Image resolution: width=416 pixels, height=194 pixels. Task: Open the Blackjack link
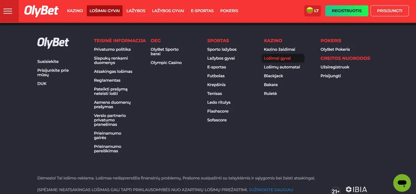pos(274,76)
